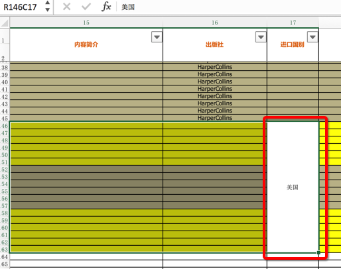Click the 进口国别 header cell text
Screen dimensions: 341x269
[x=293, y=44]
